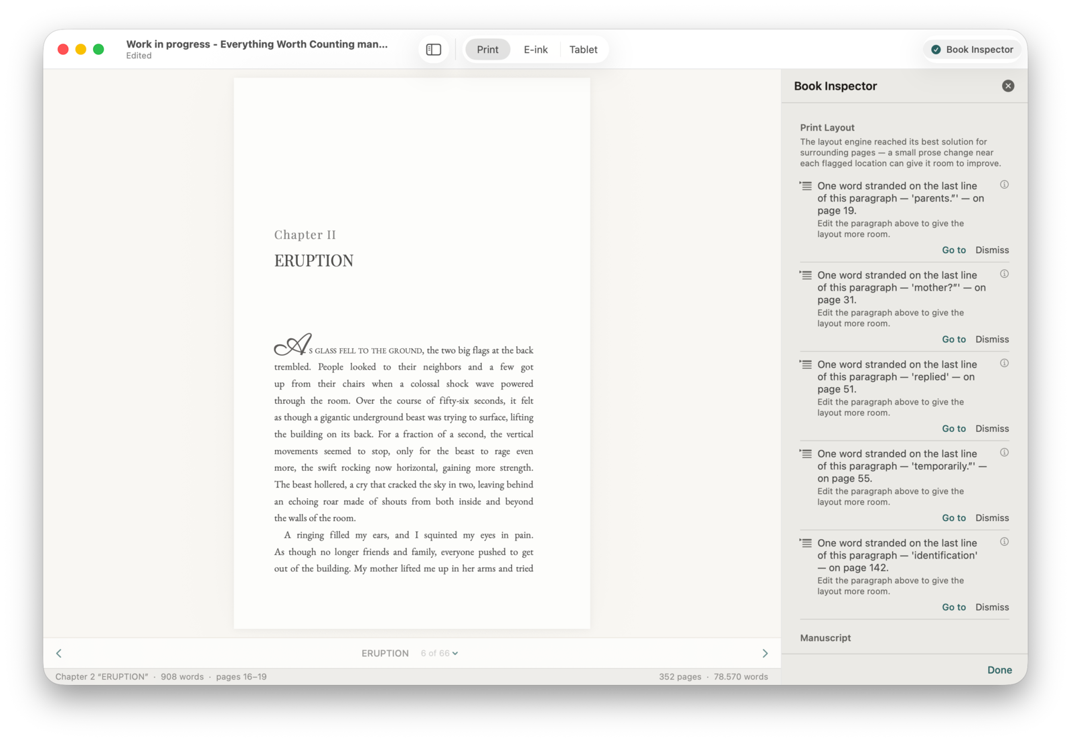Go to previous page arrow
Viewport: 1071px width, 742px height.
click(59, 653)
